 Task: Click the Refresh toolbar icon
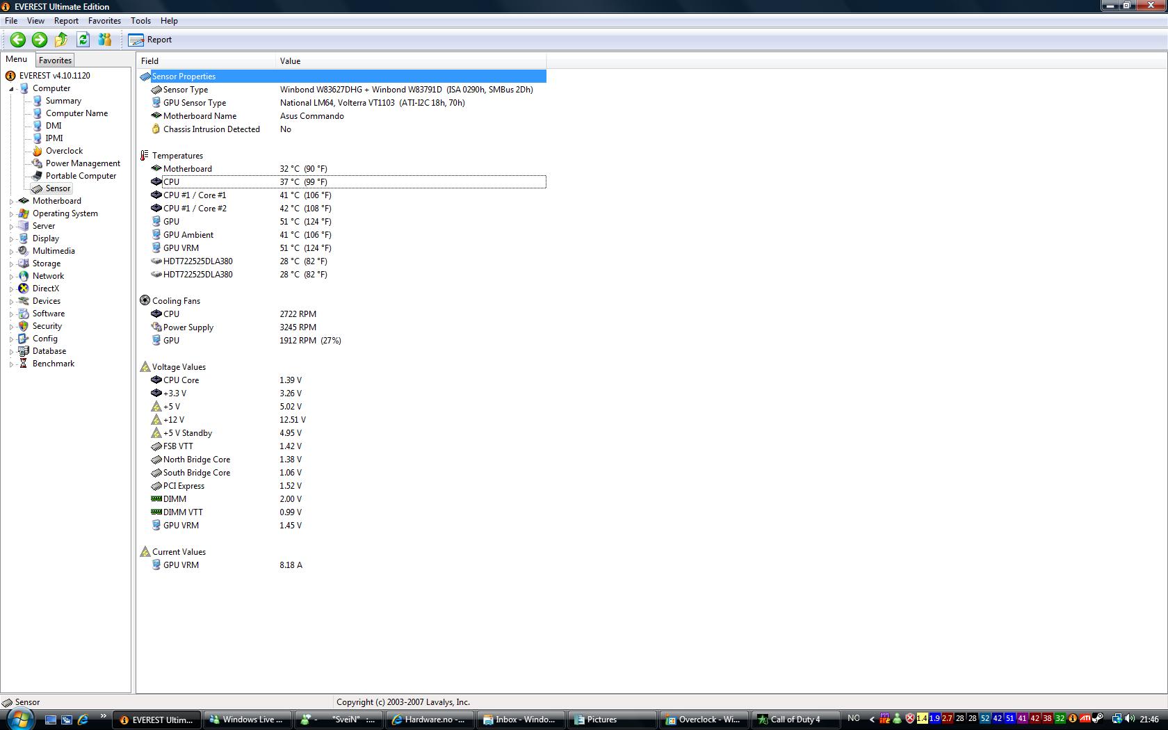pyautogui.click(x=83, y=40)
